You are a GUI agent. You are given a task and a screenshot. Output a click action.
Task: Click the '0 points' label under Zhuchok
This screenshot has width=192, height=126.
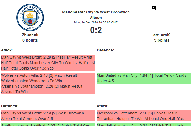30,40
